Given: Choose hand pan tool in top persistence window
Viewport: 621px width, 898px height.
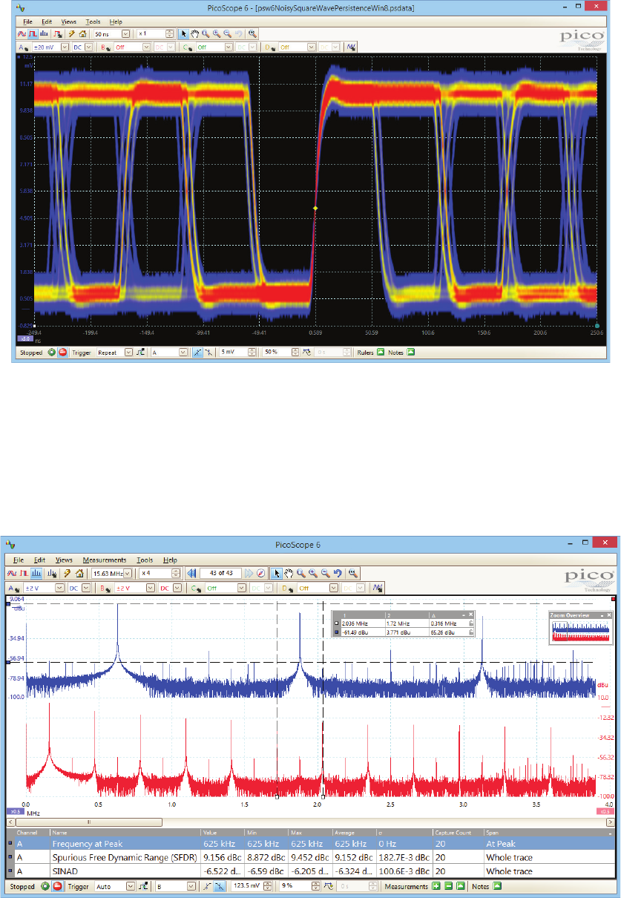Looking at the screenshot, I should pos(194,33).
